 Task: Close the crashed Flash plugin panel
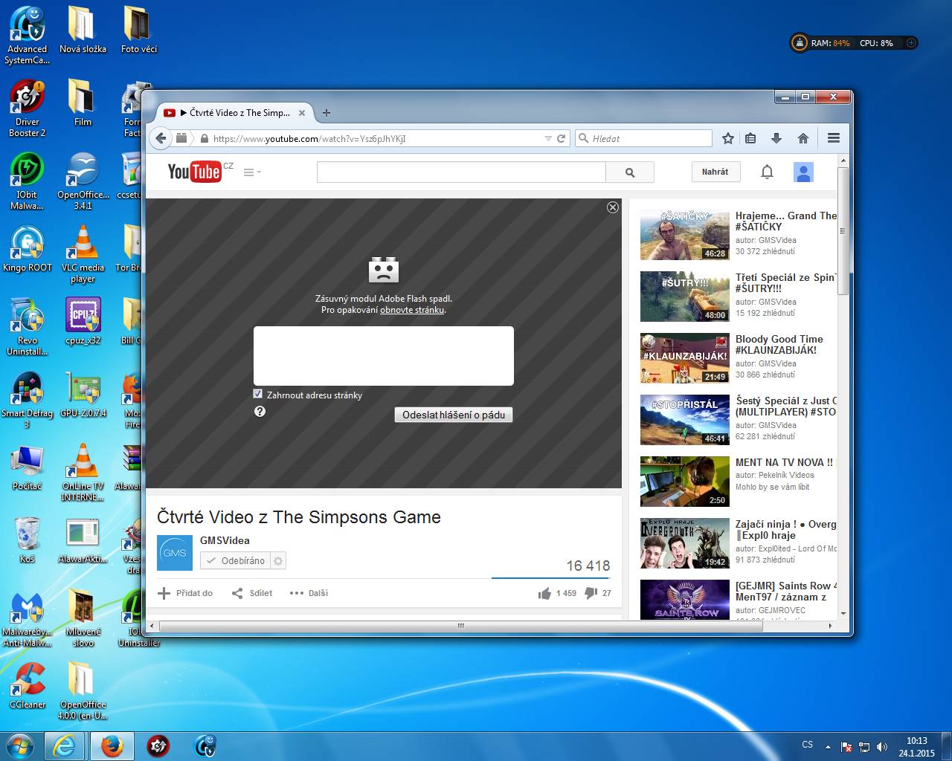click(x=613, y=207)
